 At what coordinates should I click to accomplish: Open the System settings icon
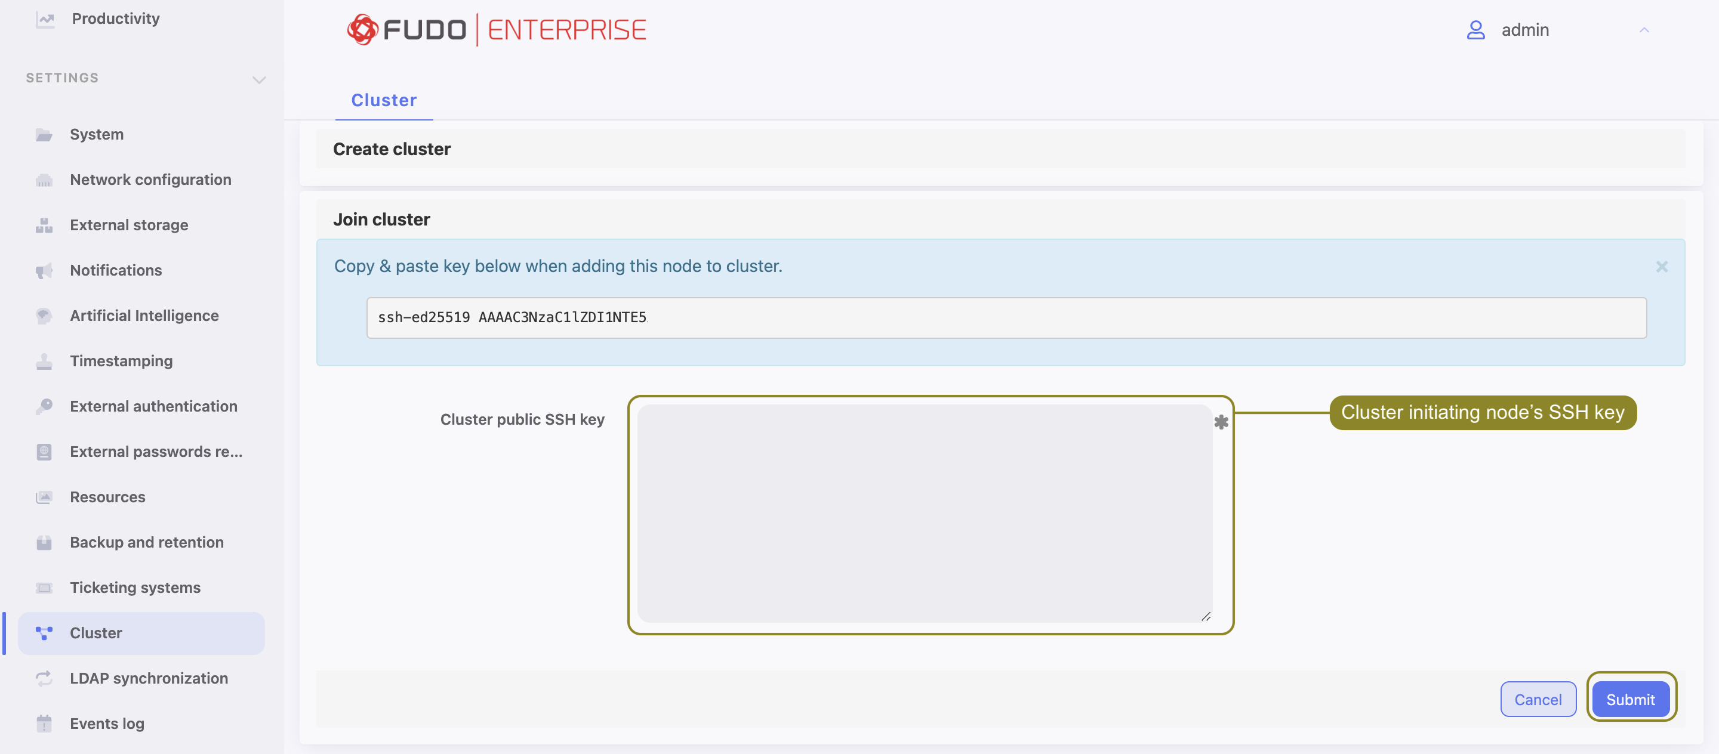coord(44,135)
